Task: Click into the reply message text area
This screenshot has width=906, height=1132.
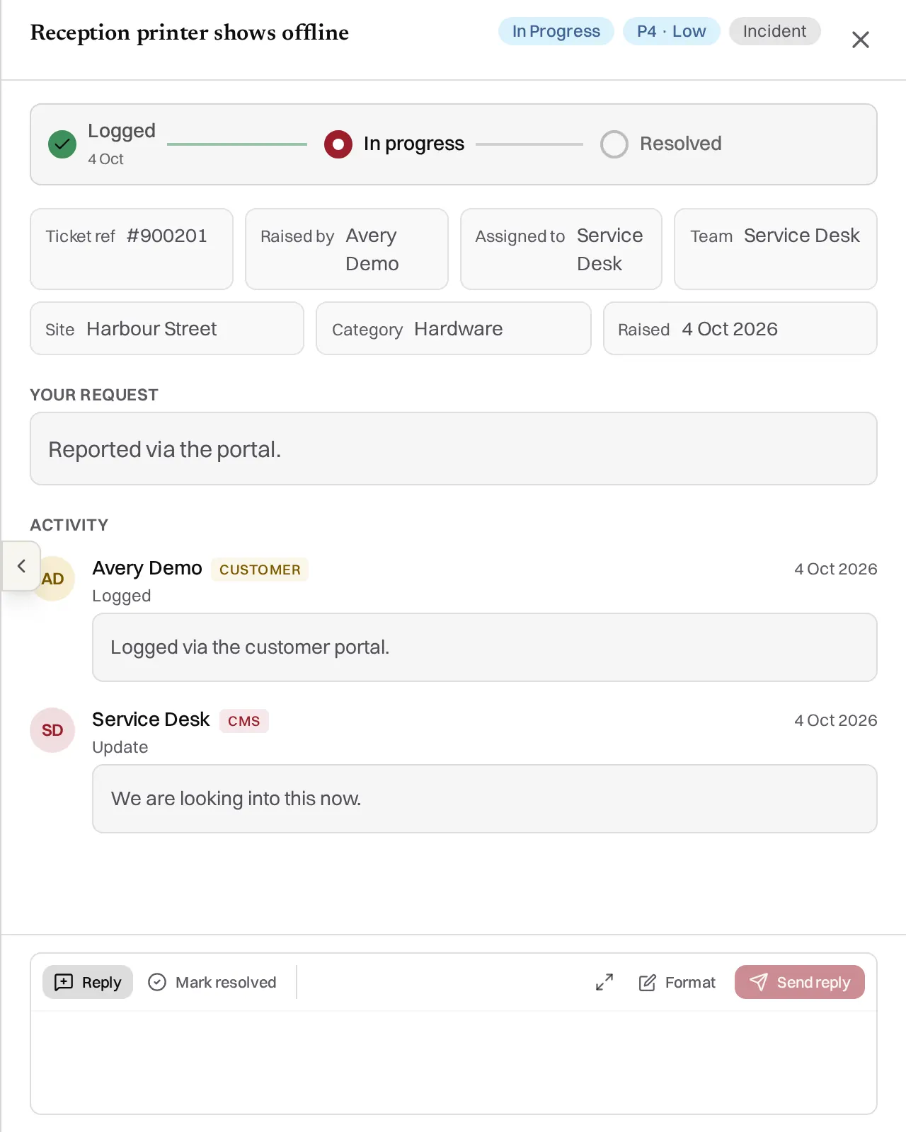Action: click(x=453, y=1061)
